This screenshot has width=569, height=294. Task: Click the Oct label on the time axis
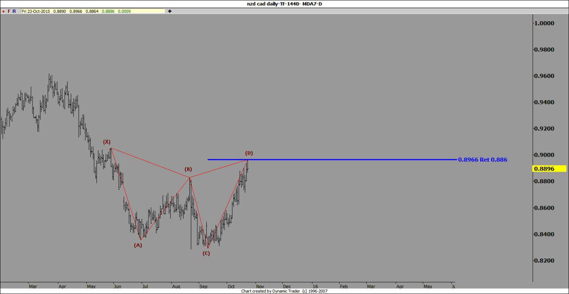[x=231, y=286]
